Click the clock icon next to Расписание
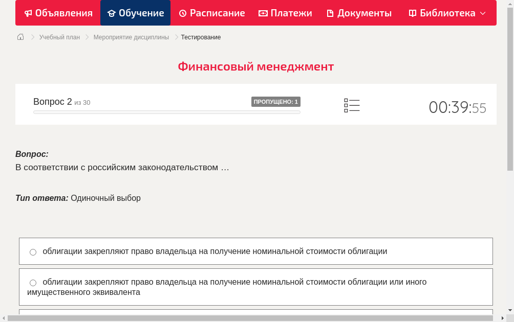The image size is (514, 322). [182, 13]
